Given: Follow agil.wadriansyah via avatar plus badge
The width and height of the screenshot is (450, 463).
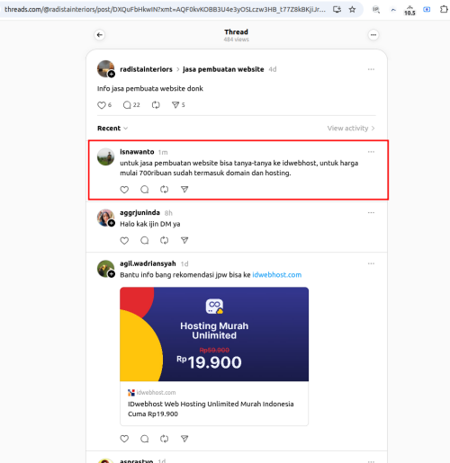Looking at the screenshot, I should (x=112, y=274).
